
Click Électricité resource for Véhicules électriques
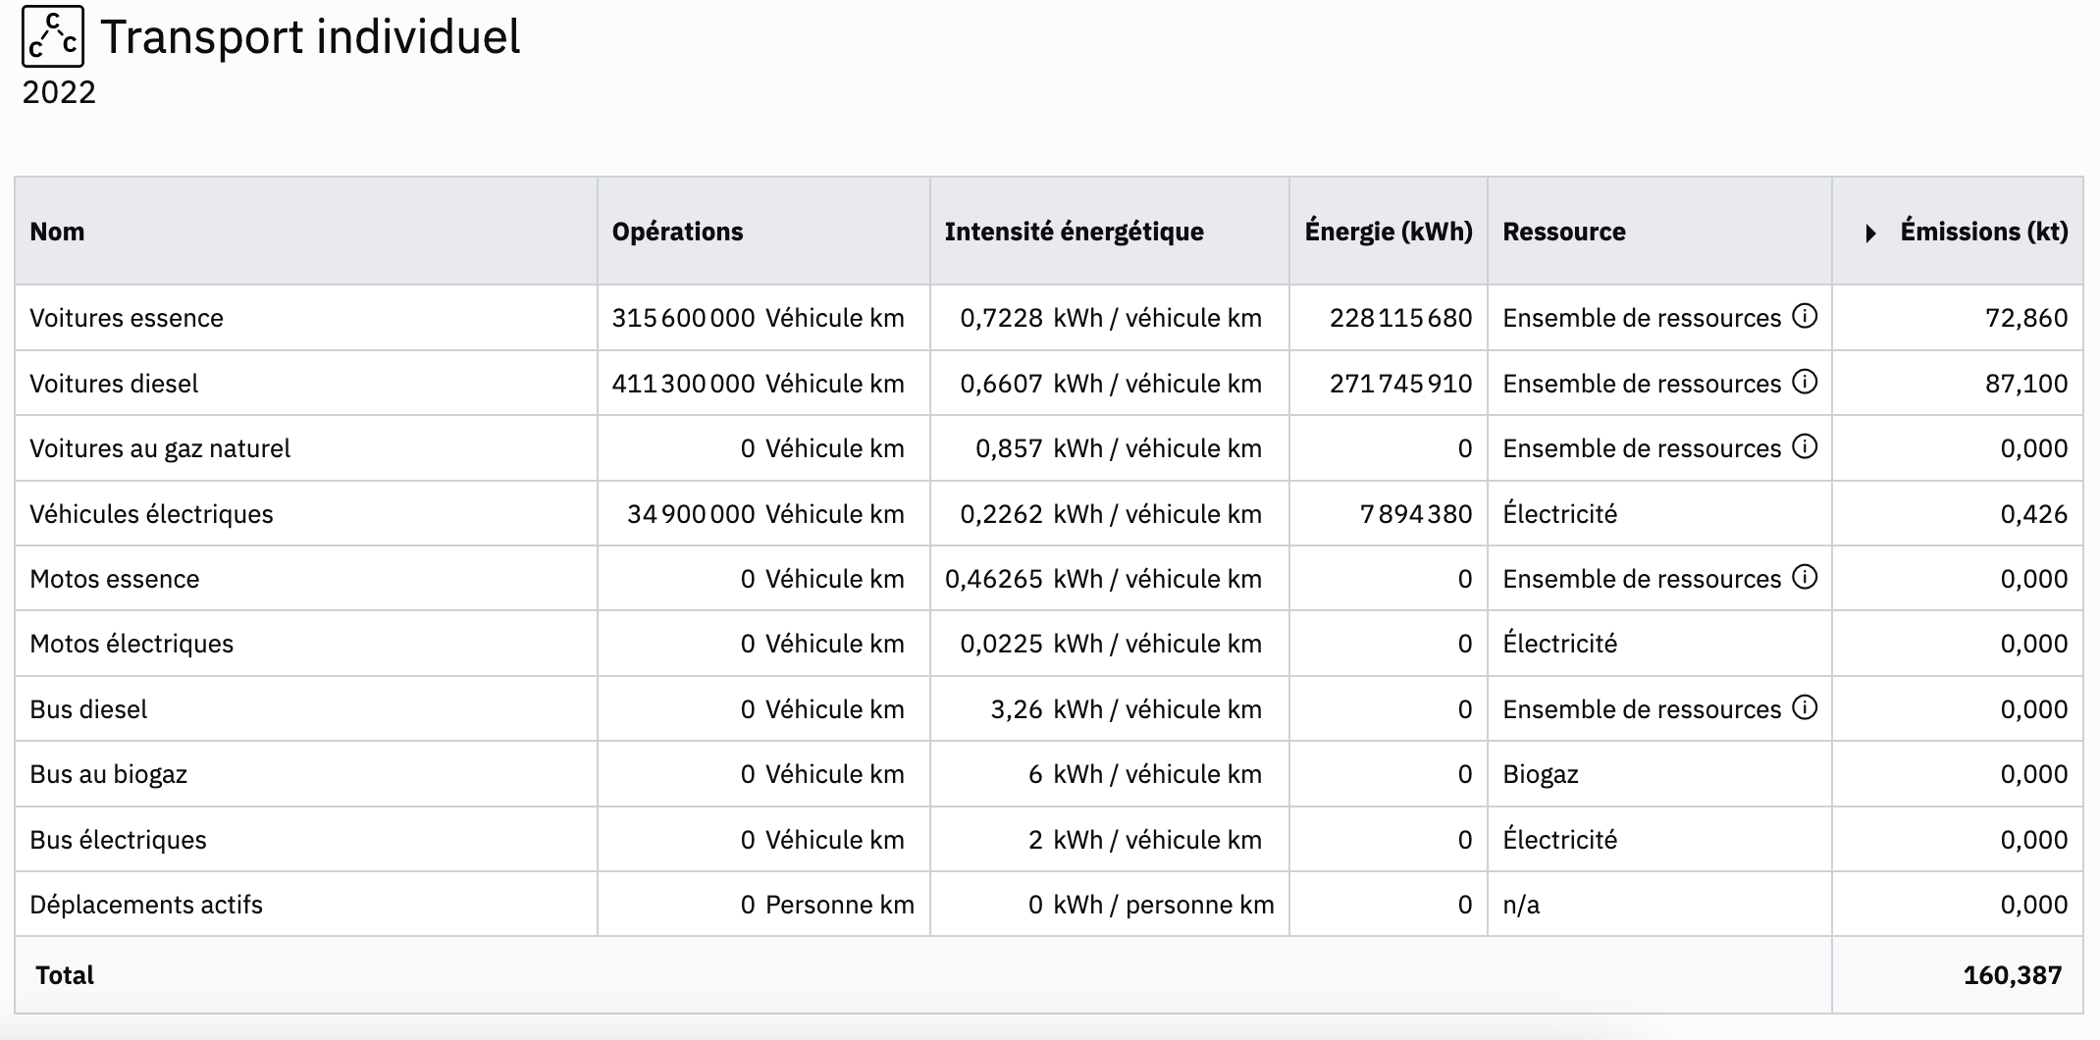point(1559,514)
